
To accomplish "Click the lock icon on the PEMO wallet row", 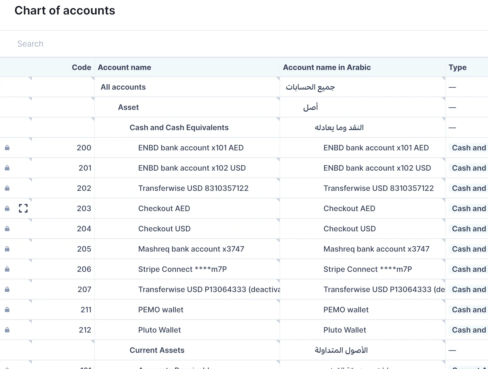I will 7,309.
